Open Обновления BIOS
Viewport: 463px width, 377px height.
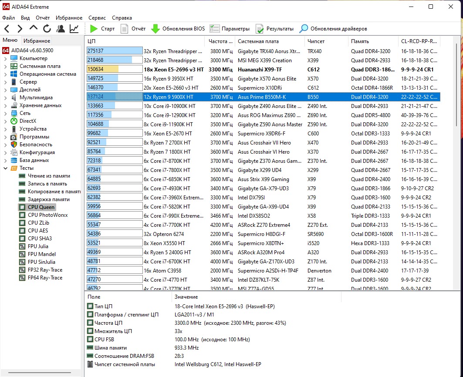click(178, 29)
